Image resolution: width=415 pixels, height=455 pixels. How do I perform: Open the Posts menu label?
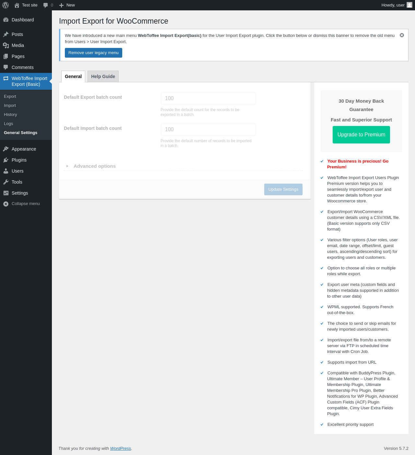pyautogui.click(x=17, y=34)
